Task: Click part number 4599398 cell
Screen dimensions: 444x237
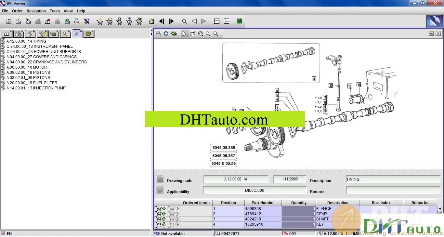Action: 263,209
